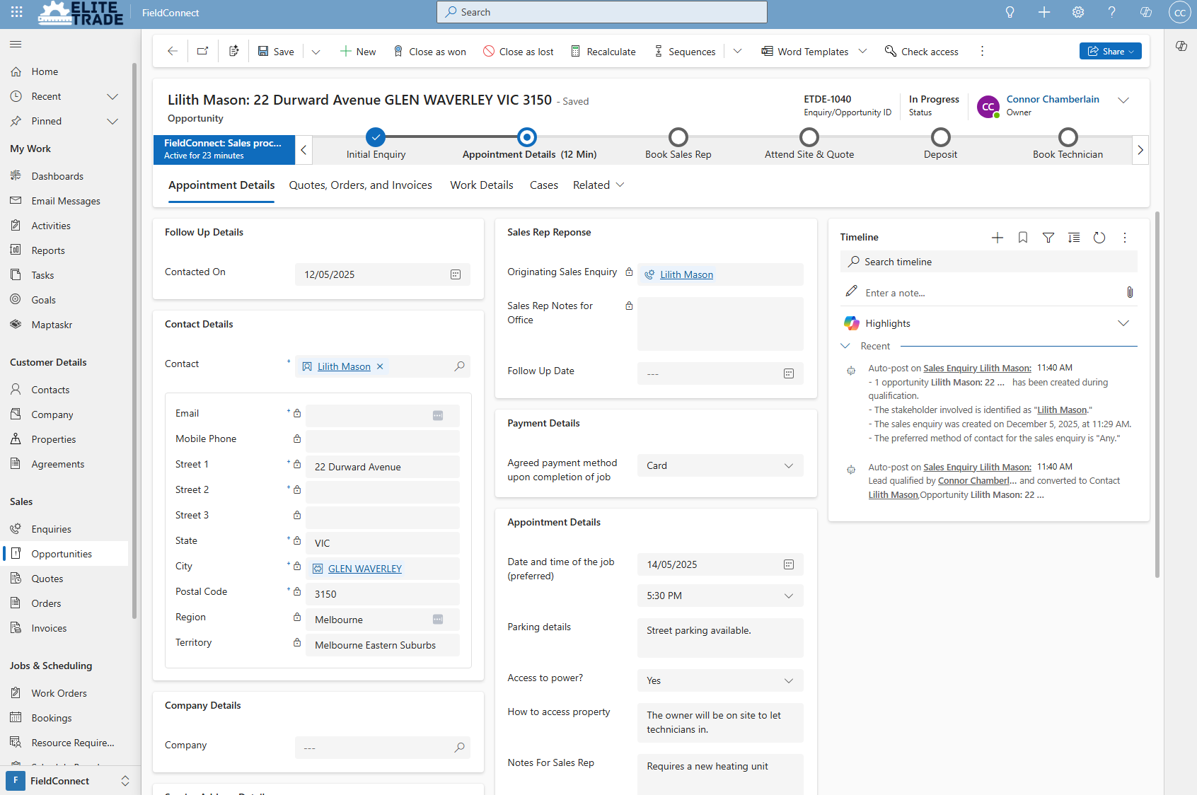Viewport: 1197px width, 795px height.
Task: Add a timeline record with plus
Action: [998, 238]
